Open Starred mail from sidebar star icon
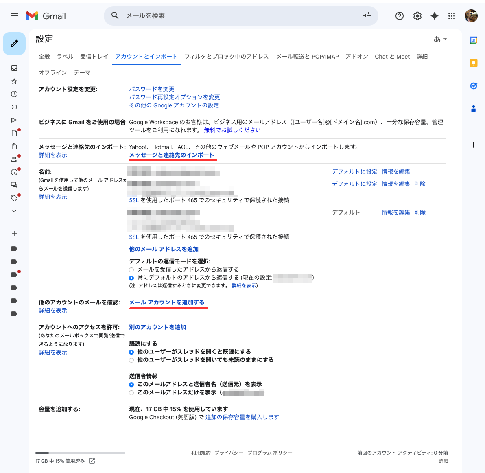 [x=14, y=81]
